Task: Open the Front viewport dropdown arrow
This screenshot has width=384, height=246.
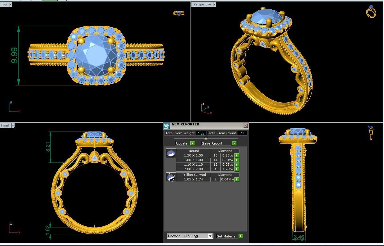Action: coord(13,125)
